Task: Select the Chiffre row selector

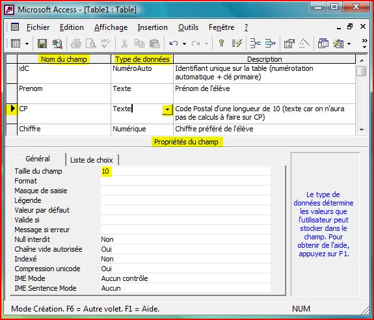Action: [12, 129]
